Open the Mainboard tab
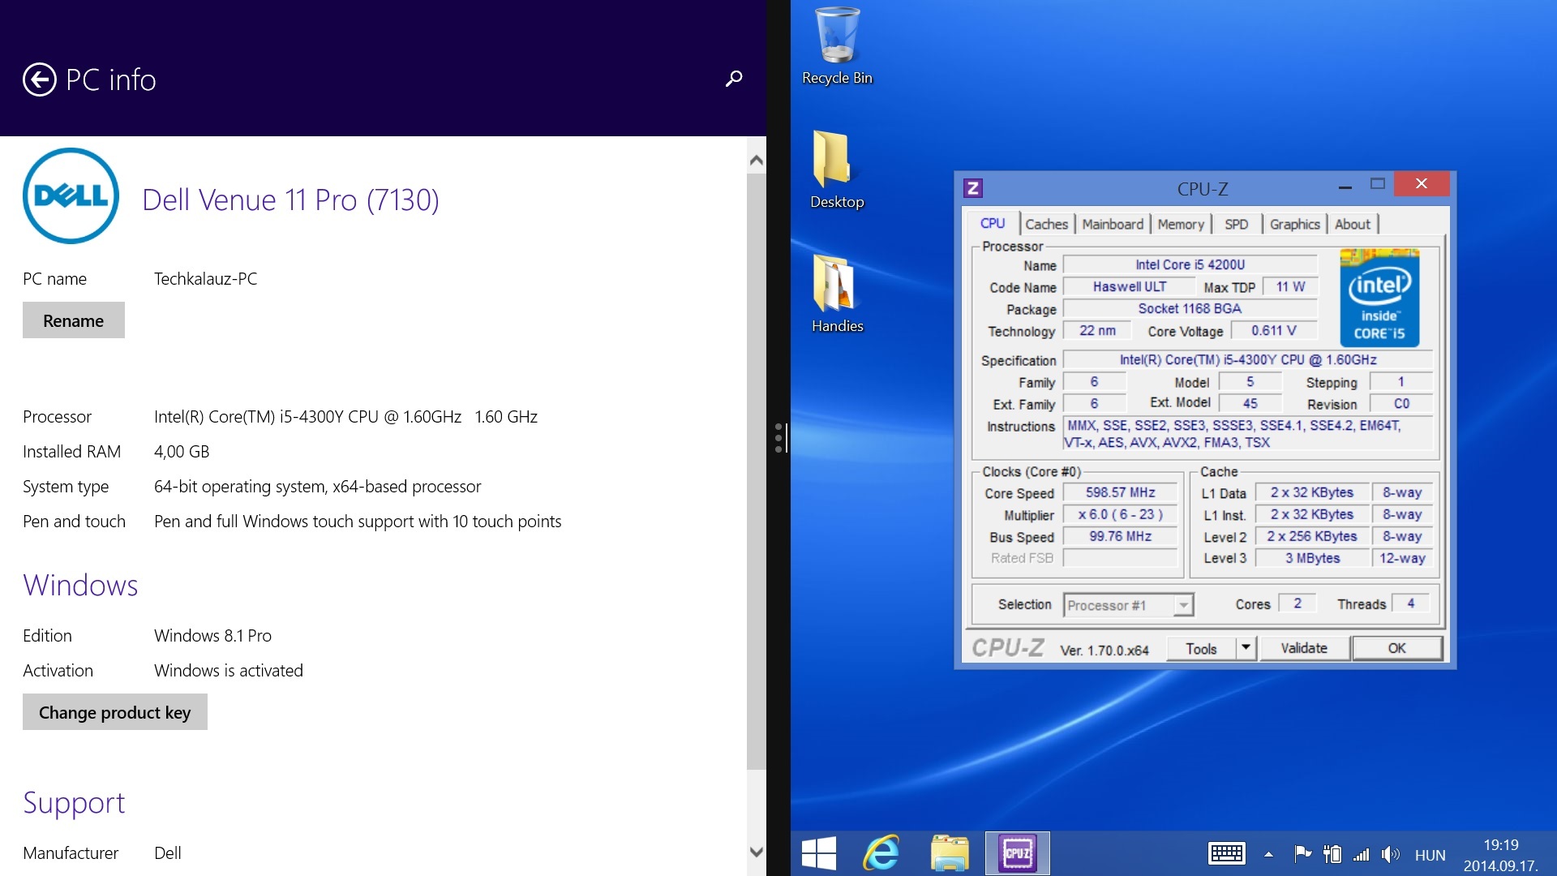This screenshot has height=876, width=1557. pos(1113,225)
